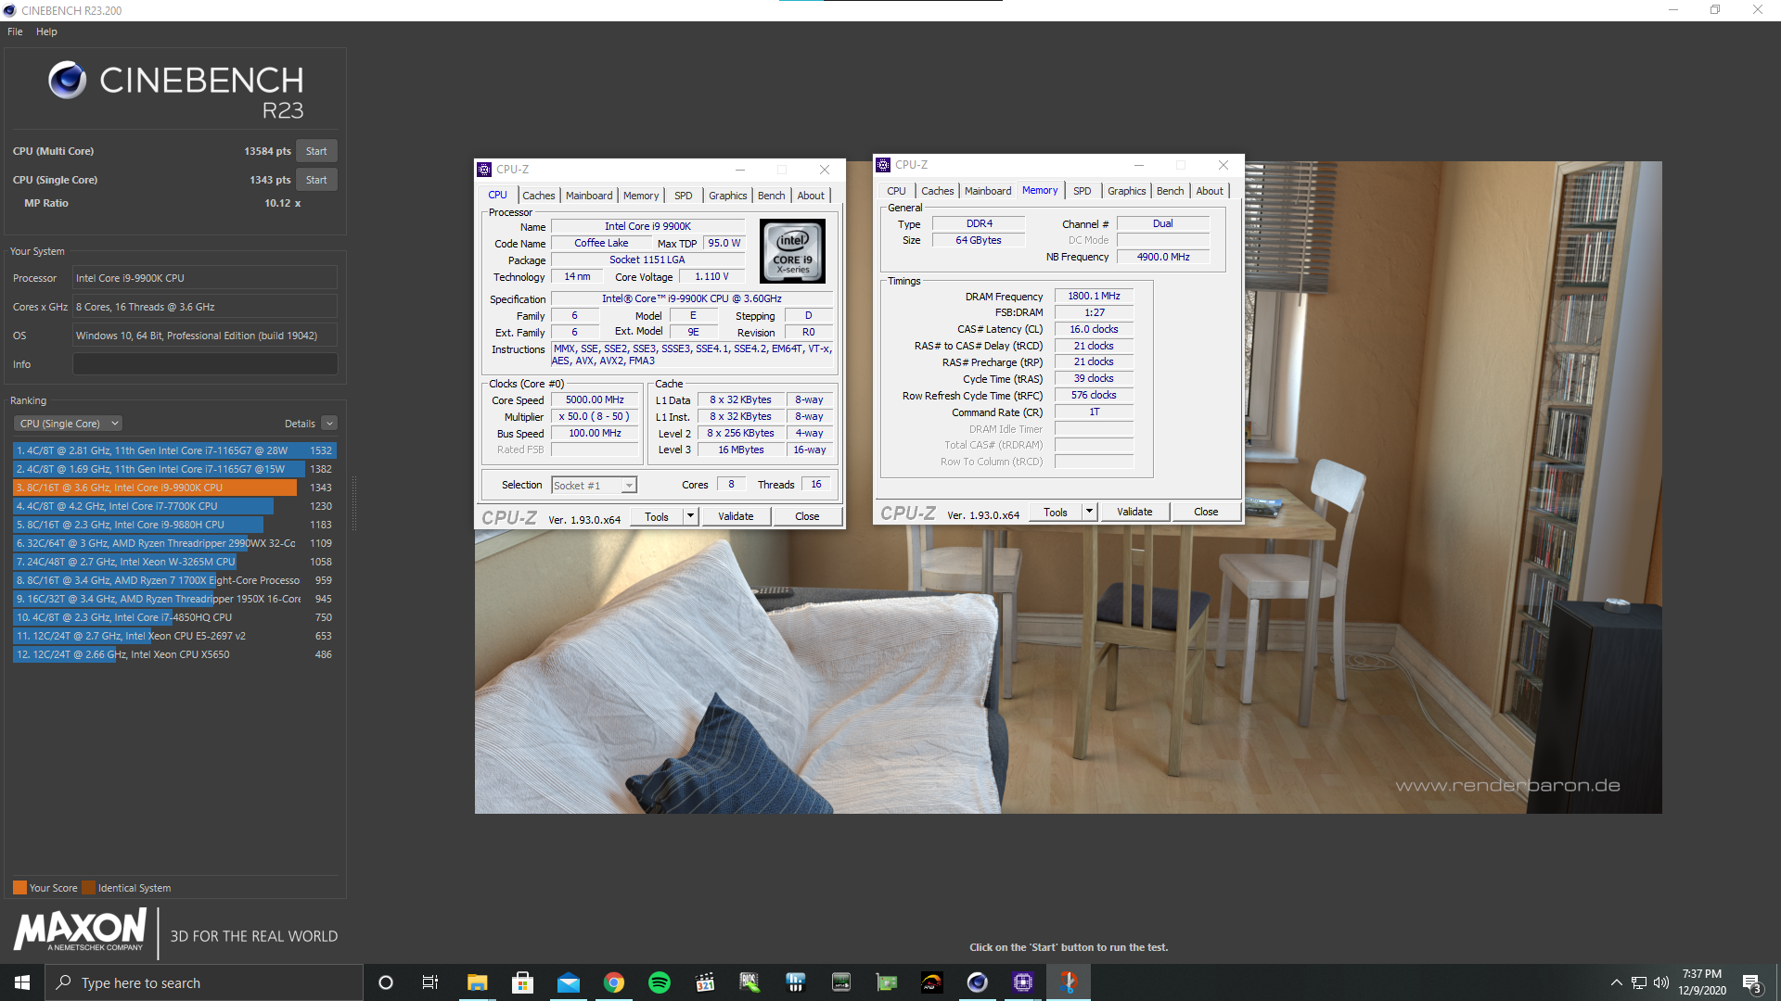Select ranking row Intel Xeon CPU X5650
1781x1001 pixels.
pyautogui.click(x=174, y=654)
